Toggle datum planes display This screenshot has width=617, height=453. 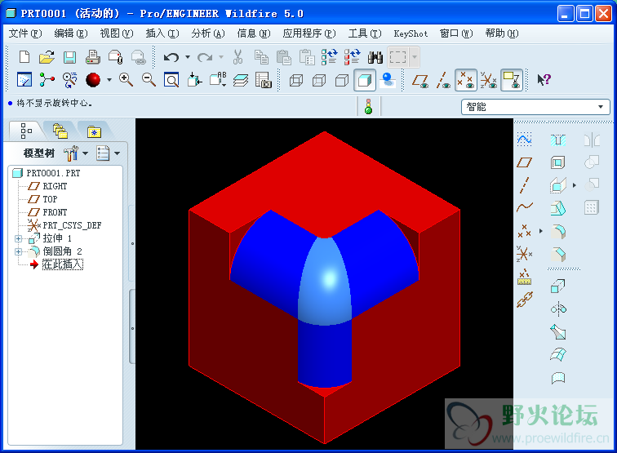click(x=420, y=80)
